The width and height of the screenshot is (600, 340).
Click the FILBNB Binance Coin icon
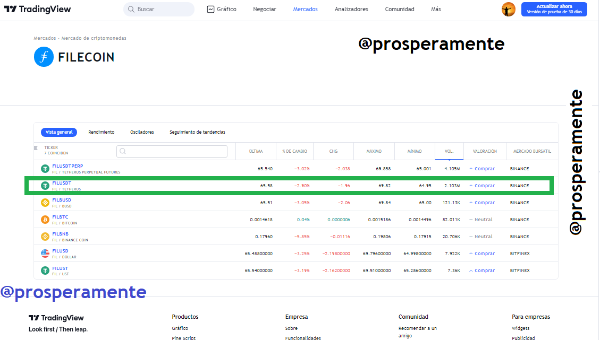coord(45,237)
